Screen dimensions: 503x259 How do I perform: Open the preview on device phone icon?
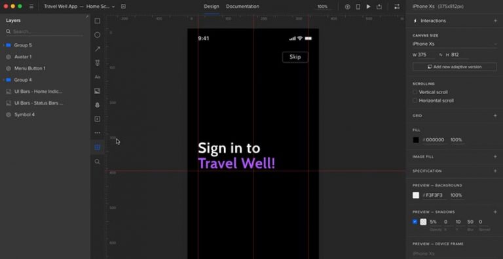click(x=358, y=7)
